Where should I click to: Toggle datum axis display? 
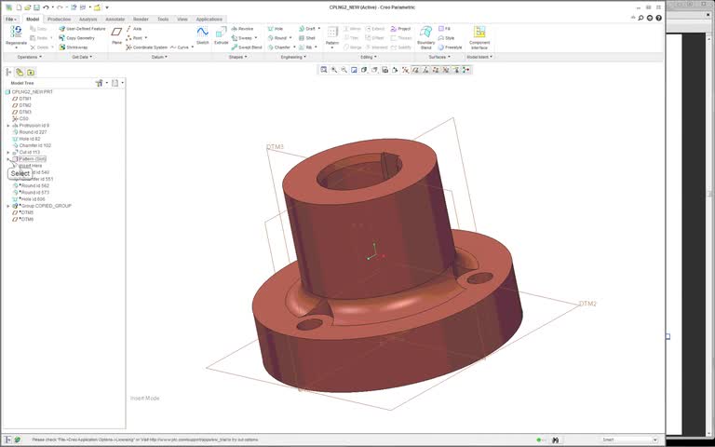click(425, 70)
